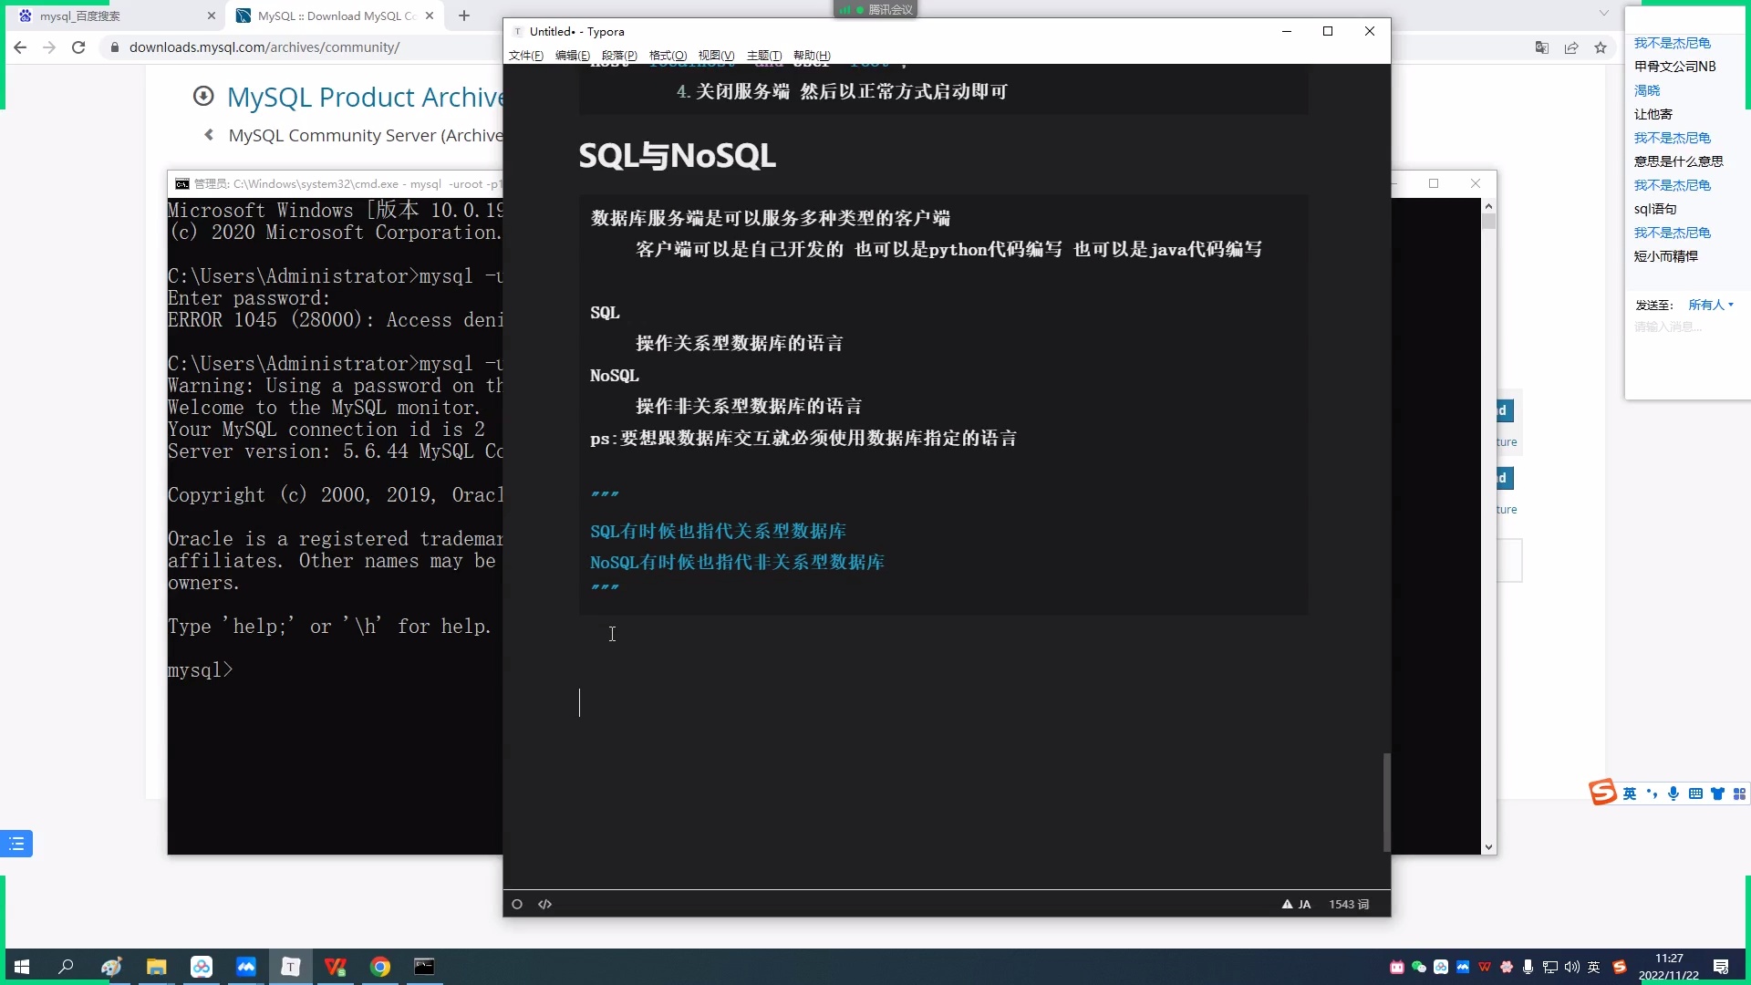The image size is (1751, 985).
Task: Open the volume control in the system tray
Action: 1570,967
